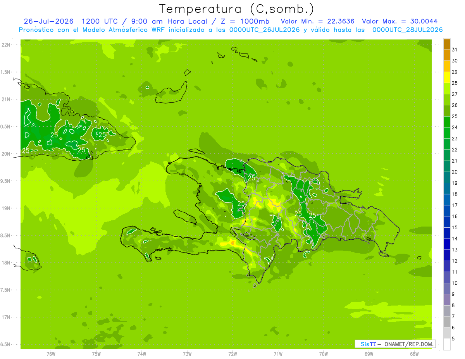Pick the yellow legend swatch between 28 and 29
This screenshot has height=359, width=465.
(x=447, y=77)
